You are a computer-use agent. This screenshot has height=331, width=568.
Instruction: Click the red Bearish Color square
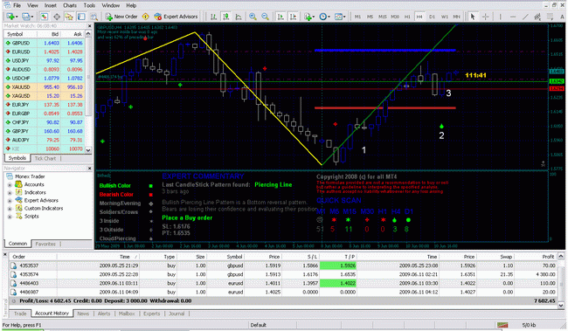pos(150,195)
